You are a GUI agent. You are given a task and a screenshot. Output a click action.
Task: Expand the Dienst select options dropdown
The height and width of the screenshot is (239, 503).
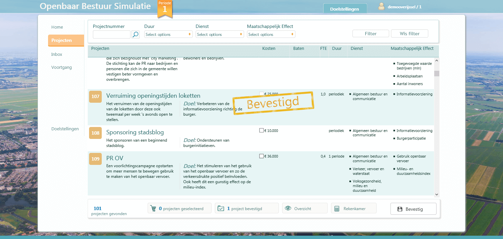[220, 34]
